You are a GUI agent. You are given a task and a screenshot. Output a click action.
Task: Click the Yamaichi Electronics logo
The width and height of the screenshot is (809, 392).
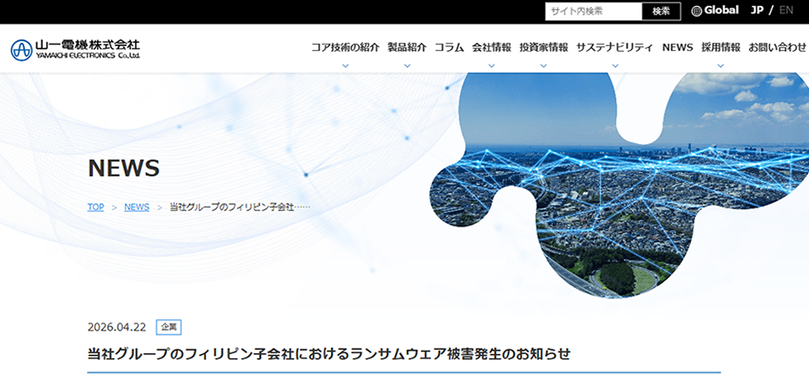[x=75, y=49]
